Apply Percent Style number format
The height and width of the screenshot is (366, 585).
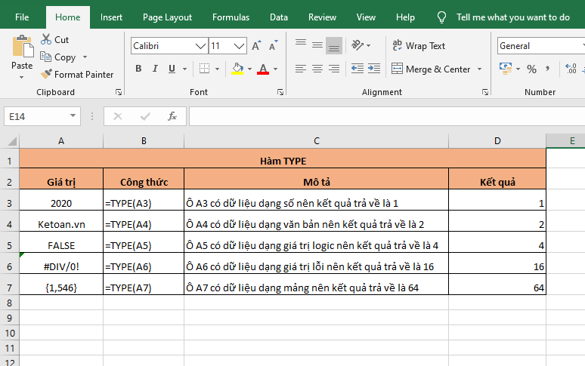pyautogui.click(x=532, y=69)
